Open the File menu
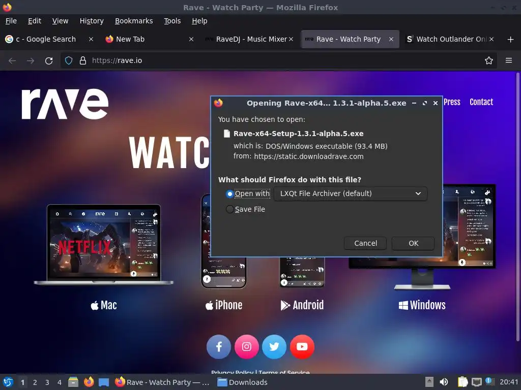Viewport: 521px width, 390px height. (x=11, y=21)
